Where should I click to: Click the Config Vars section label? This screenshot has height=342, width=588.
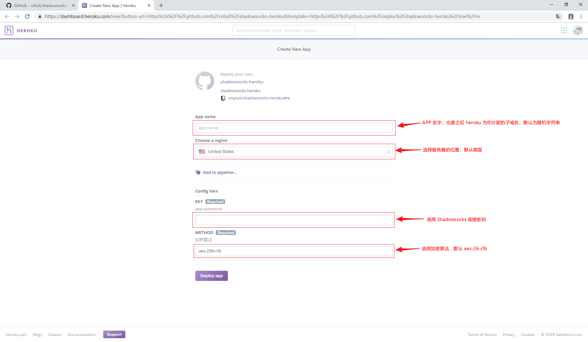(206, 191)
